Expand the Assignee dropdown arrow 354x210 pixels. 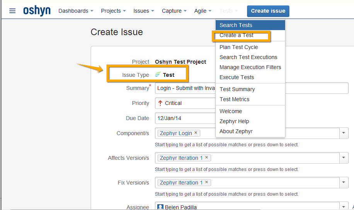(344, 207)
